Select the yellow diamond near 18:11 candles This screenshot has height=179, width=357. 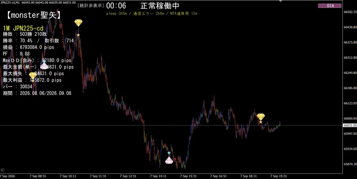pyautogui.click(x=261, y=117)
